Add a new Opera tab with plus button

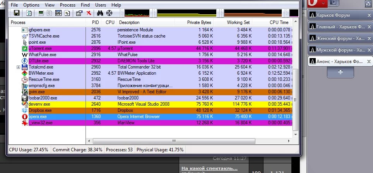(x=340, y=72)
